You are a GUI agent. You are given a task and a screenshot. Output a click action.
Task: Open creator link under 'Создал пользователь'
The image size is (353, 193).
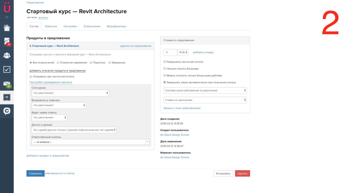175,135
